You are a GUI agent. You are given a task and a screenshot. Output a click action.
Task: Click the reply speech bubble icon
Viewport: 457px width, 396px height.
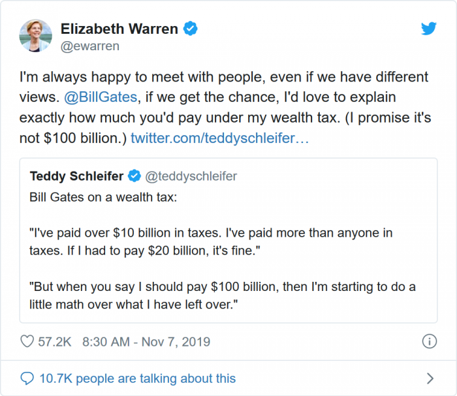coord(27,378)
